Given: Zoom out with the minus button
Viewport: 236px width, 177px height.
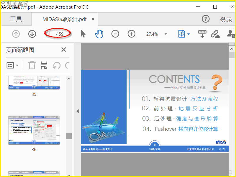Looking at the screenshot, I should pyautogui.click(x=115, y=34).
